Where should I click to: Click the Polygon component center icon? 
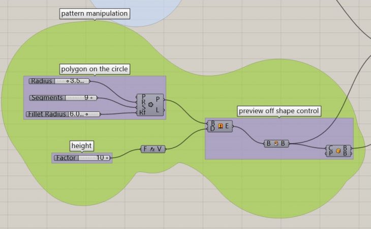pyautogui.click(x=150, y=104)
